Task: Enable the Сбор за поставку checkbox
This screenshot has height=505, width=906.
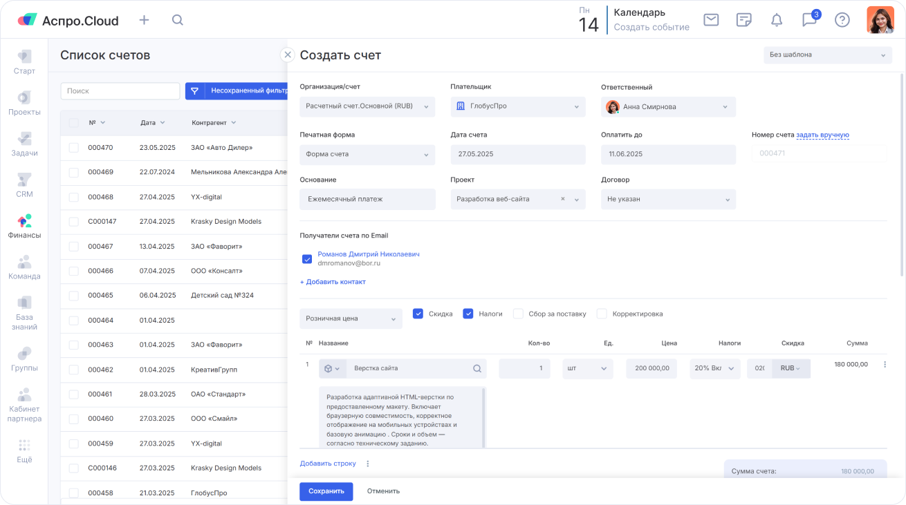Action: (518, 314)
